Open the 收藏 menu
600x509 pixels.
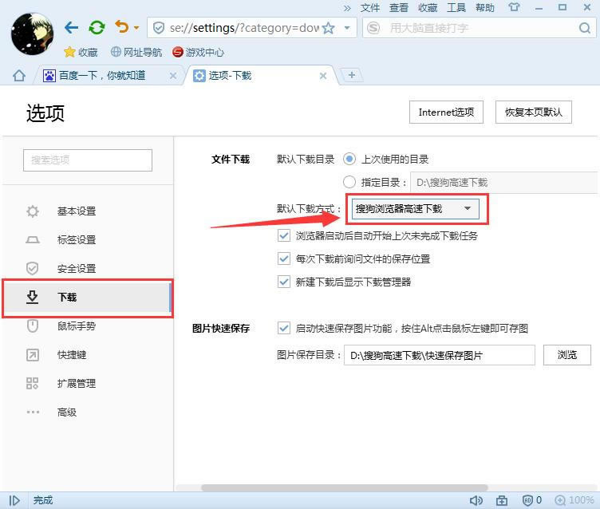tap(428, 8)
